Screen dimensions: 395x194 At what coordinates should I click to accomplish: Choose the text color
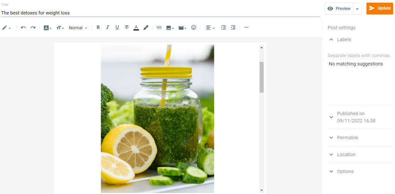tap(136, 27)
